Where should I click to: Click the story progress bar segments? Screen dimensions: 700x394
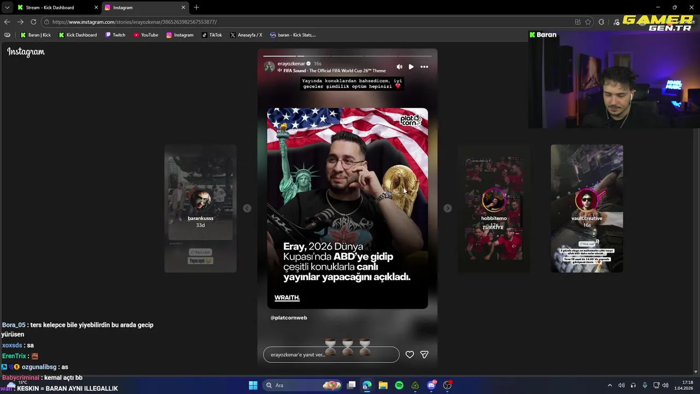click(x=347, y=56)
